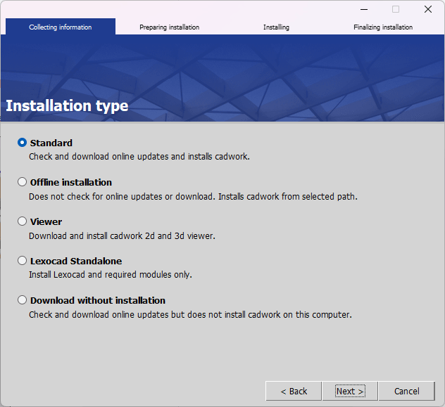Pick the Lexocad Standalone radio button
The height and width of the screenshot is (407, 445).
pos(22,261)
